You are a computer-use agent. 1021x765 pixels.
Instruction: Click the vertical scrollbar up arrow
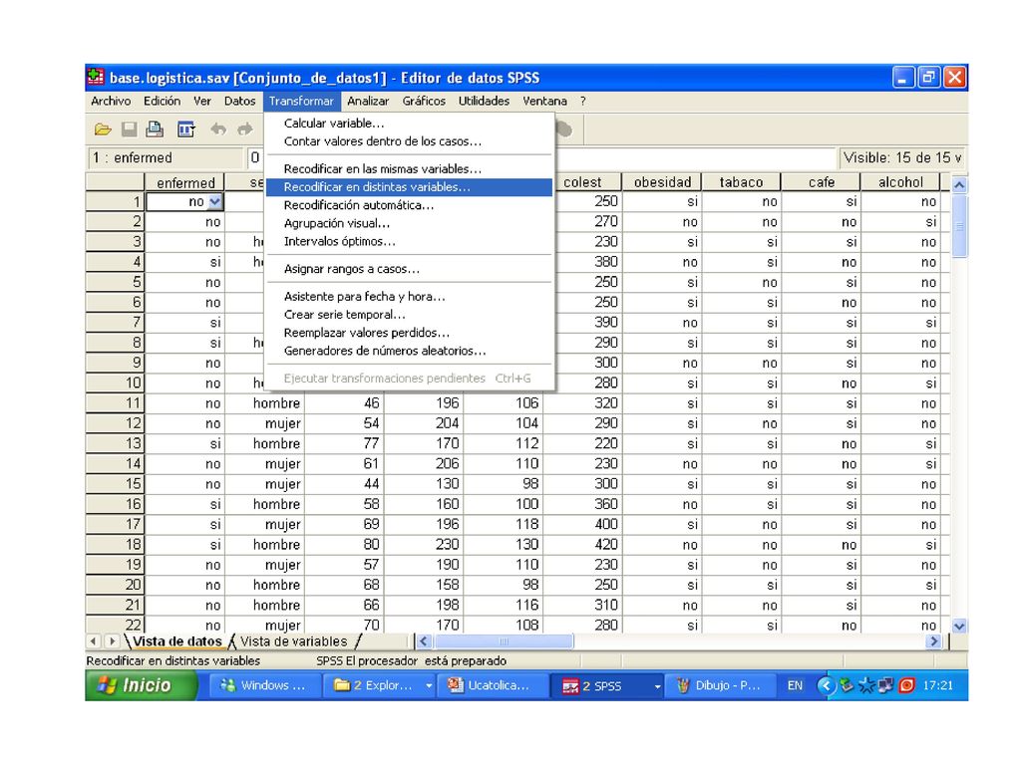coord(959,184)
